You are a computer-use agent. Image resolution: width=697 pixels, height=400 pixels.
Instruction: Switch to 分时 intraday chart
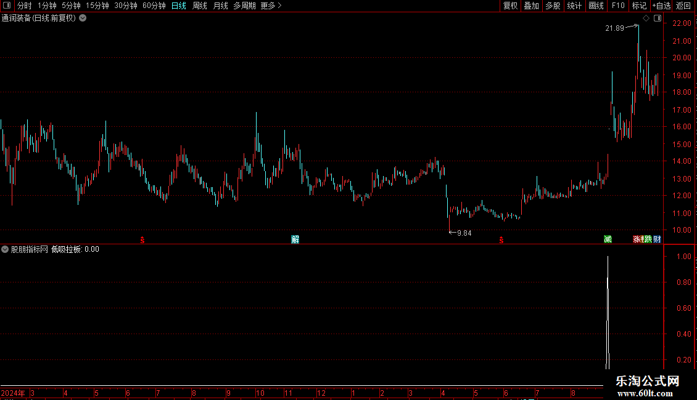(25, 6)
